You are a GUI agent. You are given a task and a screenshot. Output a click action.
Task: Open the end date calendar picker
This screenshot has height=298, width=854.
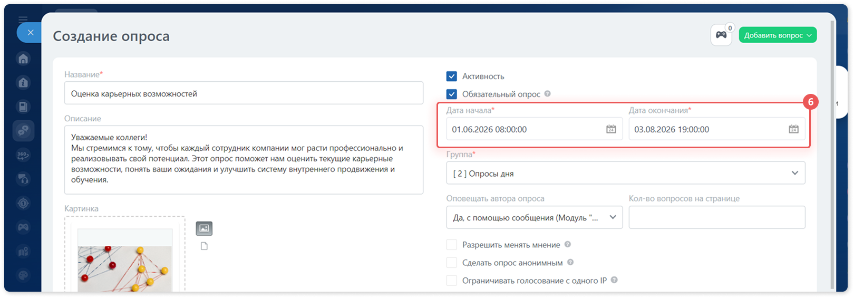point(793,129)
